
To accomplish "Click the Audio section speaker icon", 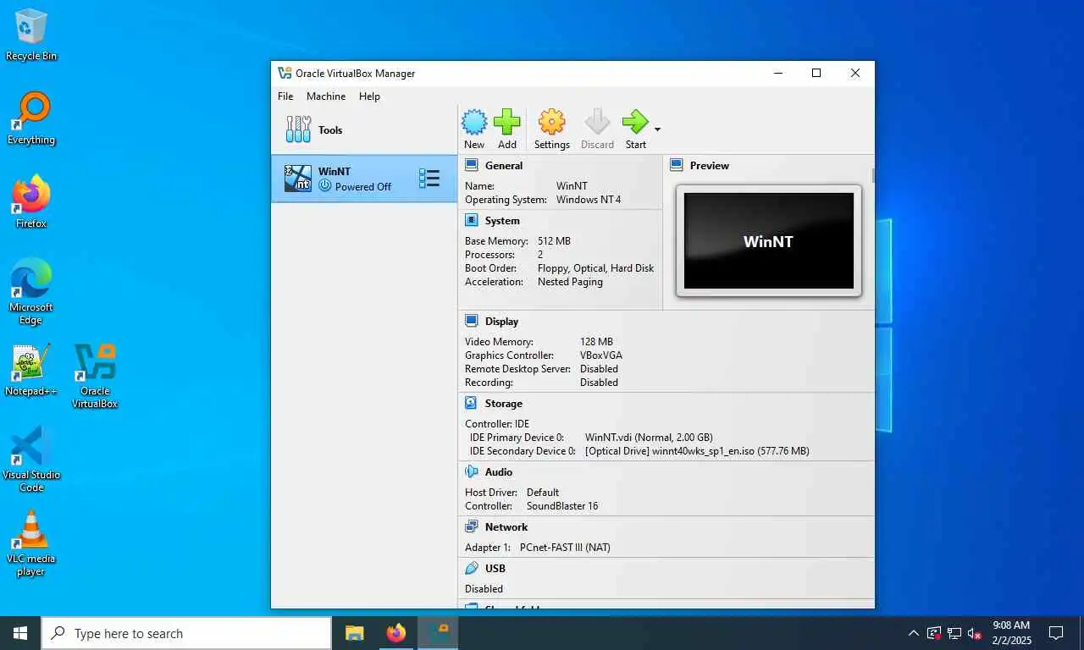I will point(472,471).
